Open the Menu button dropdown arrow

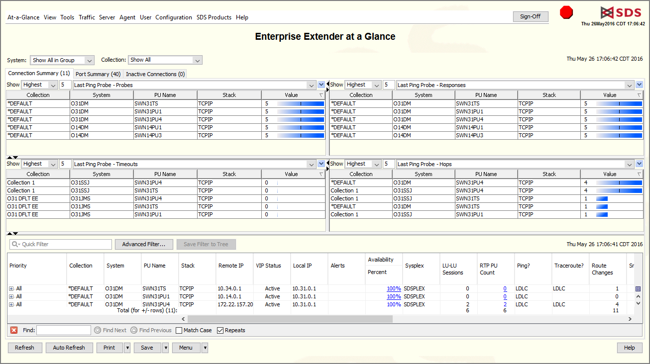click(205, 348)
